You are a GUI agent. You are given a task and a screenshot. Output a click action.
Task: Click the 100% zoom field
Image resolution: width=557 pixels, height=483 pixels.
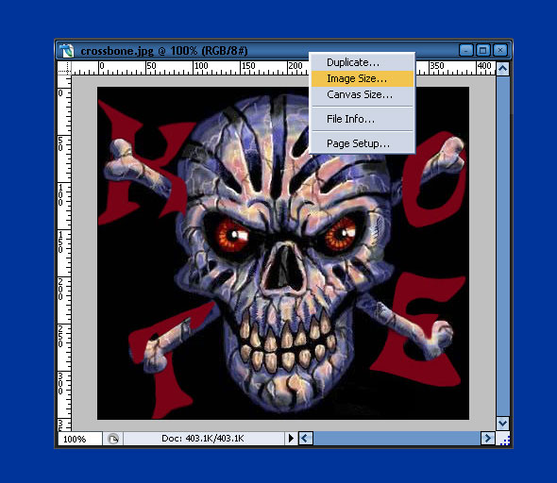coord(80,439)
